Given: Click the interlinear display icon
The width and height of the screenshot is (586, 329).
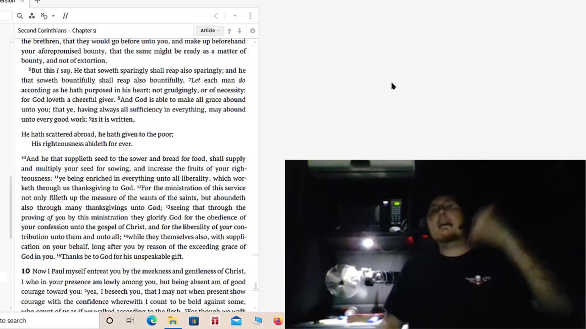Looking at the screenshot, I should [44, 16].
